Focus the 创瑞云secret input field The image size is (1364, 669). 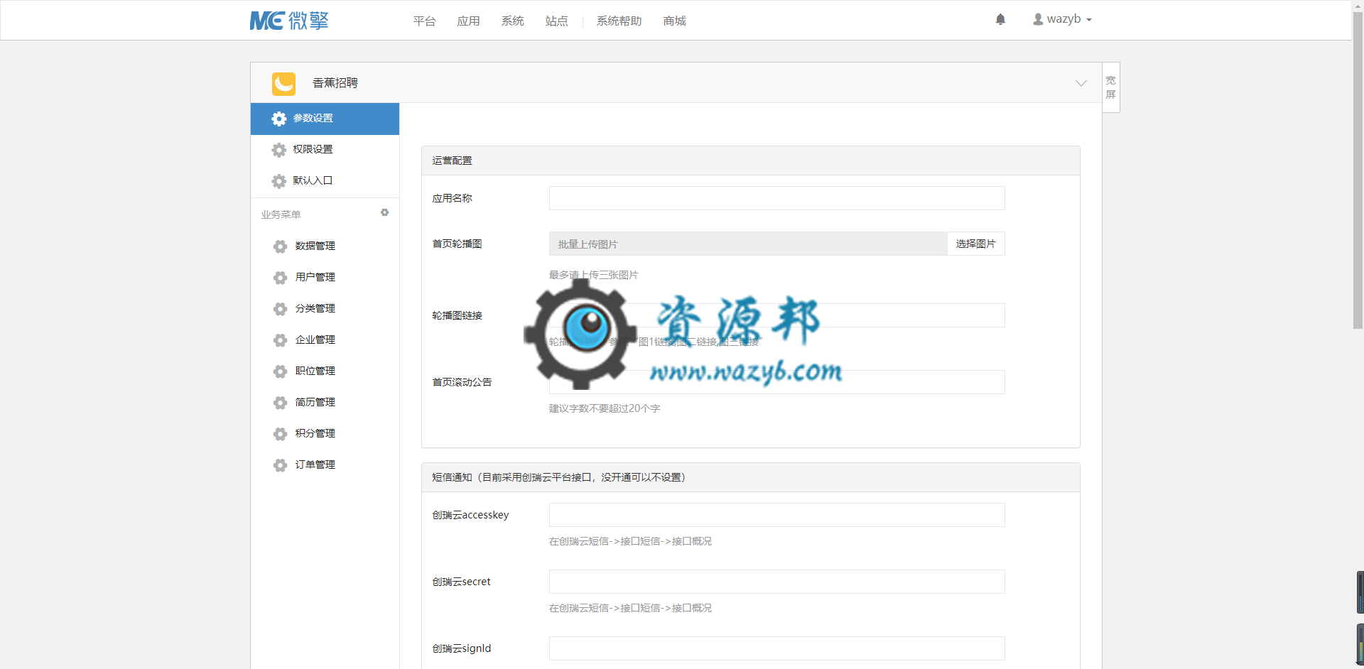[777, 582]
